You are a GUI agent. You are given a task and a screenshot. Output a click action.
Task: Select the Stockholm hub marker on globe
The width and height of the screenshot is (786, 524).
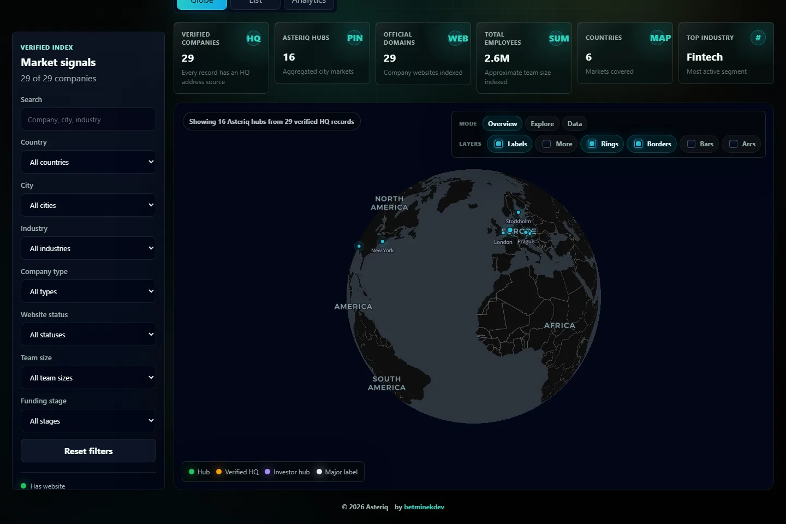click(x=518, y=212)
